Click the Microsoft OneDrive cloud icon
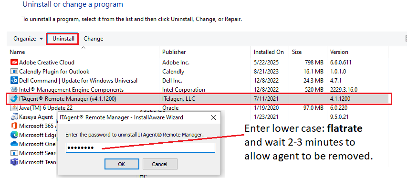The height and width of the screenshot is (190, 407). [14, 144]
